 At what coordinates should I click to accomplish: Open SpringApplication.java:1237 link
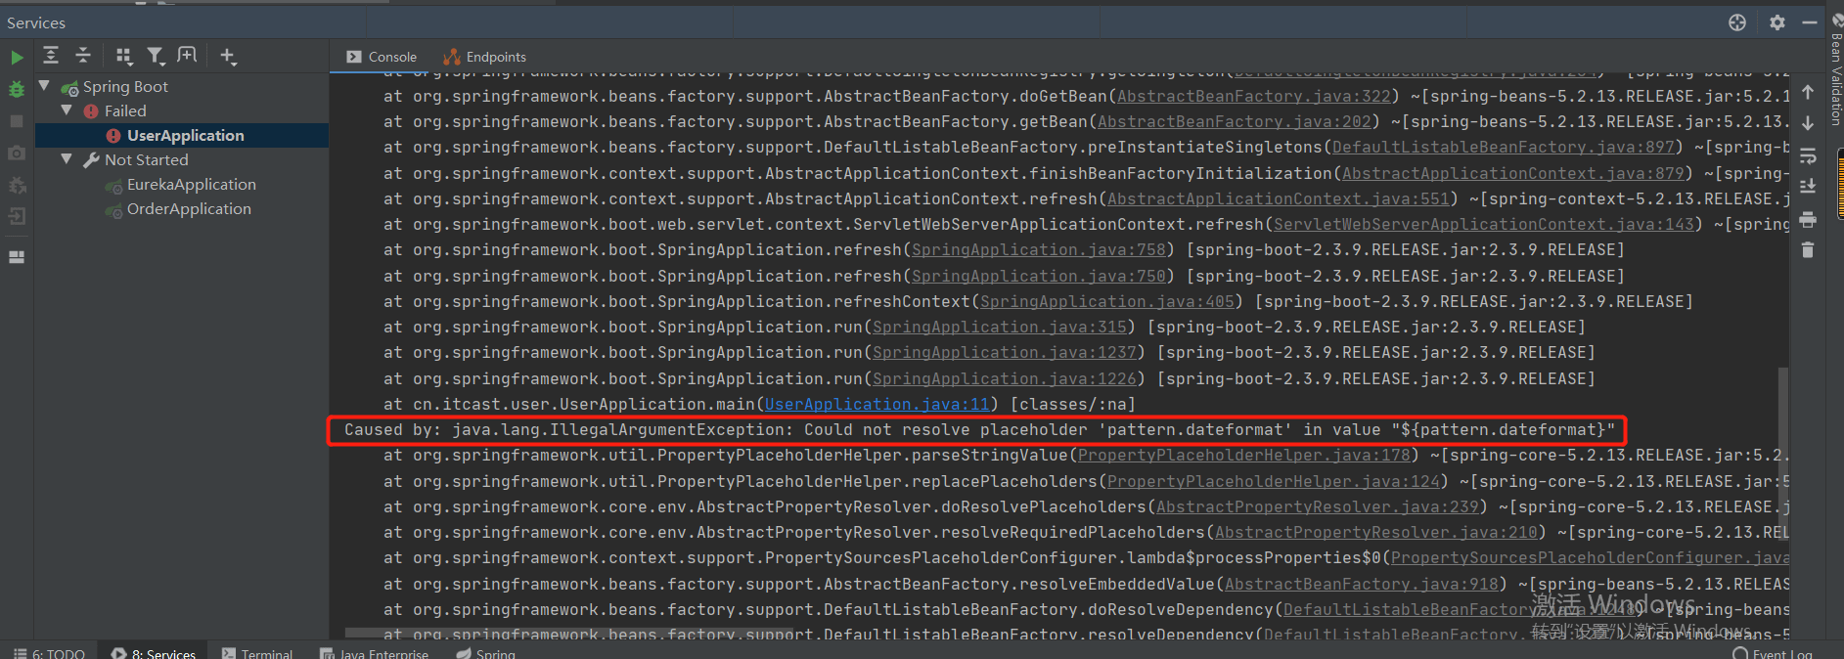click(1005, 352)
